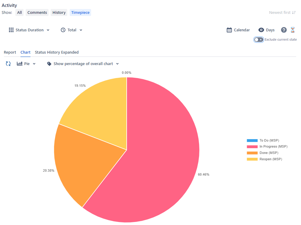301x225 pixels.
Task: Refresh the chart with the reload icon
Action: (8, 64)
